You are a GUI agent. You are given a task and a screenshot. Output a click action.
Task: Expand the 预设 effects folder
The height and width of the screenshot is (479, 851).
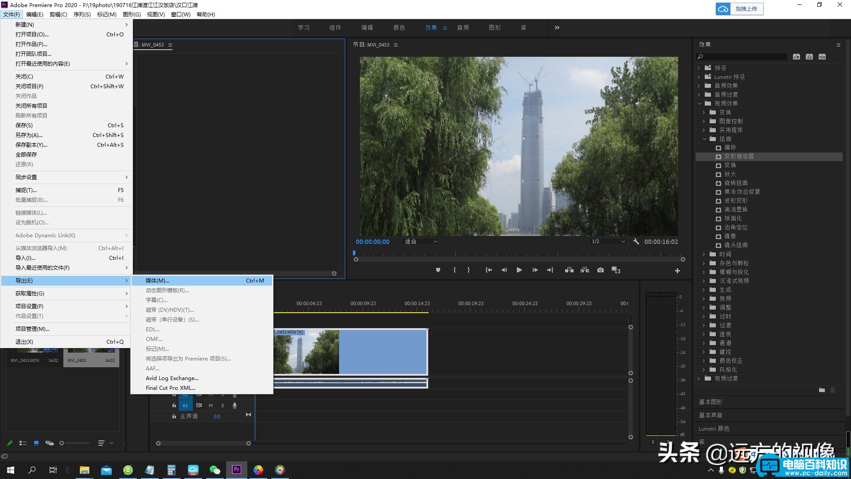(x=699, y=68)
